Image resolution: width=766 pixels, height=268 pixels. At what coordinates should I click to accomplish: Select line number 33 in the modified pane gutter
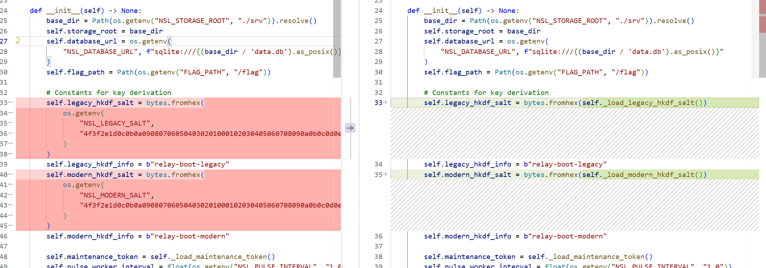point(378,103)
